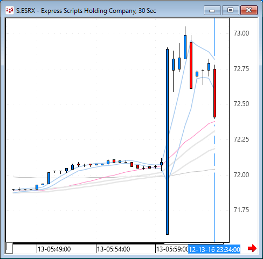Click the window title S.ESRX Express Scripts
Screen dimensions: 263x259
click(x=86, y=11)
